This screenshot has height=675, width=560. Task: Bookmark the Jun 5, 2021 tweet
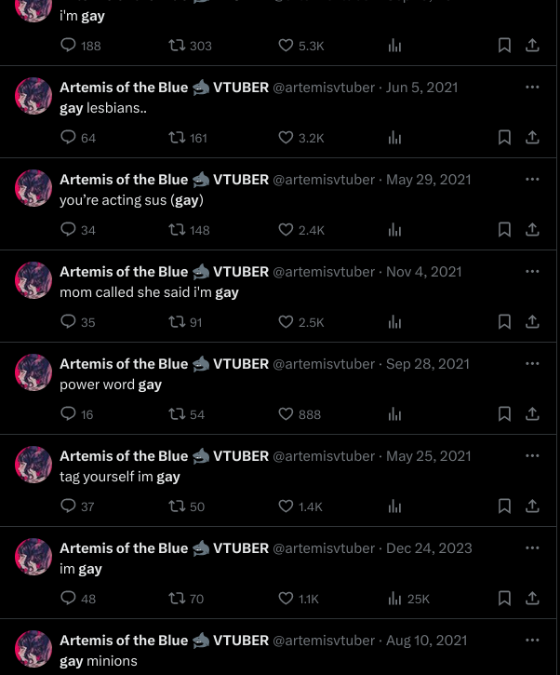click(504, 138)
